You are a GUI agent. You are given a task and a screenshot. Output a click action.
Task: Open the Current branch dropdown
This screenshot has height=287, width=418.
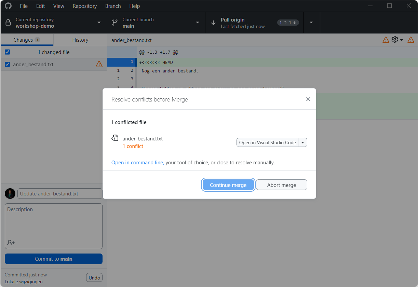[197, 23]
